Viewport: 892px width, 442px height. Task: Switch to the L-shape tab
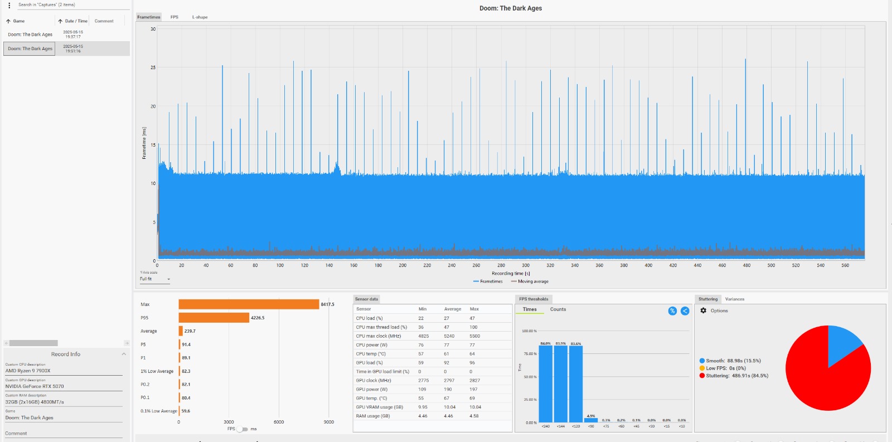(200, 17)
